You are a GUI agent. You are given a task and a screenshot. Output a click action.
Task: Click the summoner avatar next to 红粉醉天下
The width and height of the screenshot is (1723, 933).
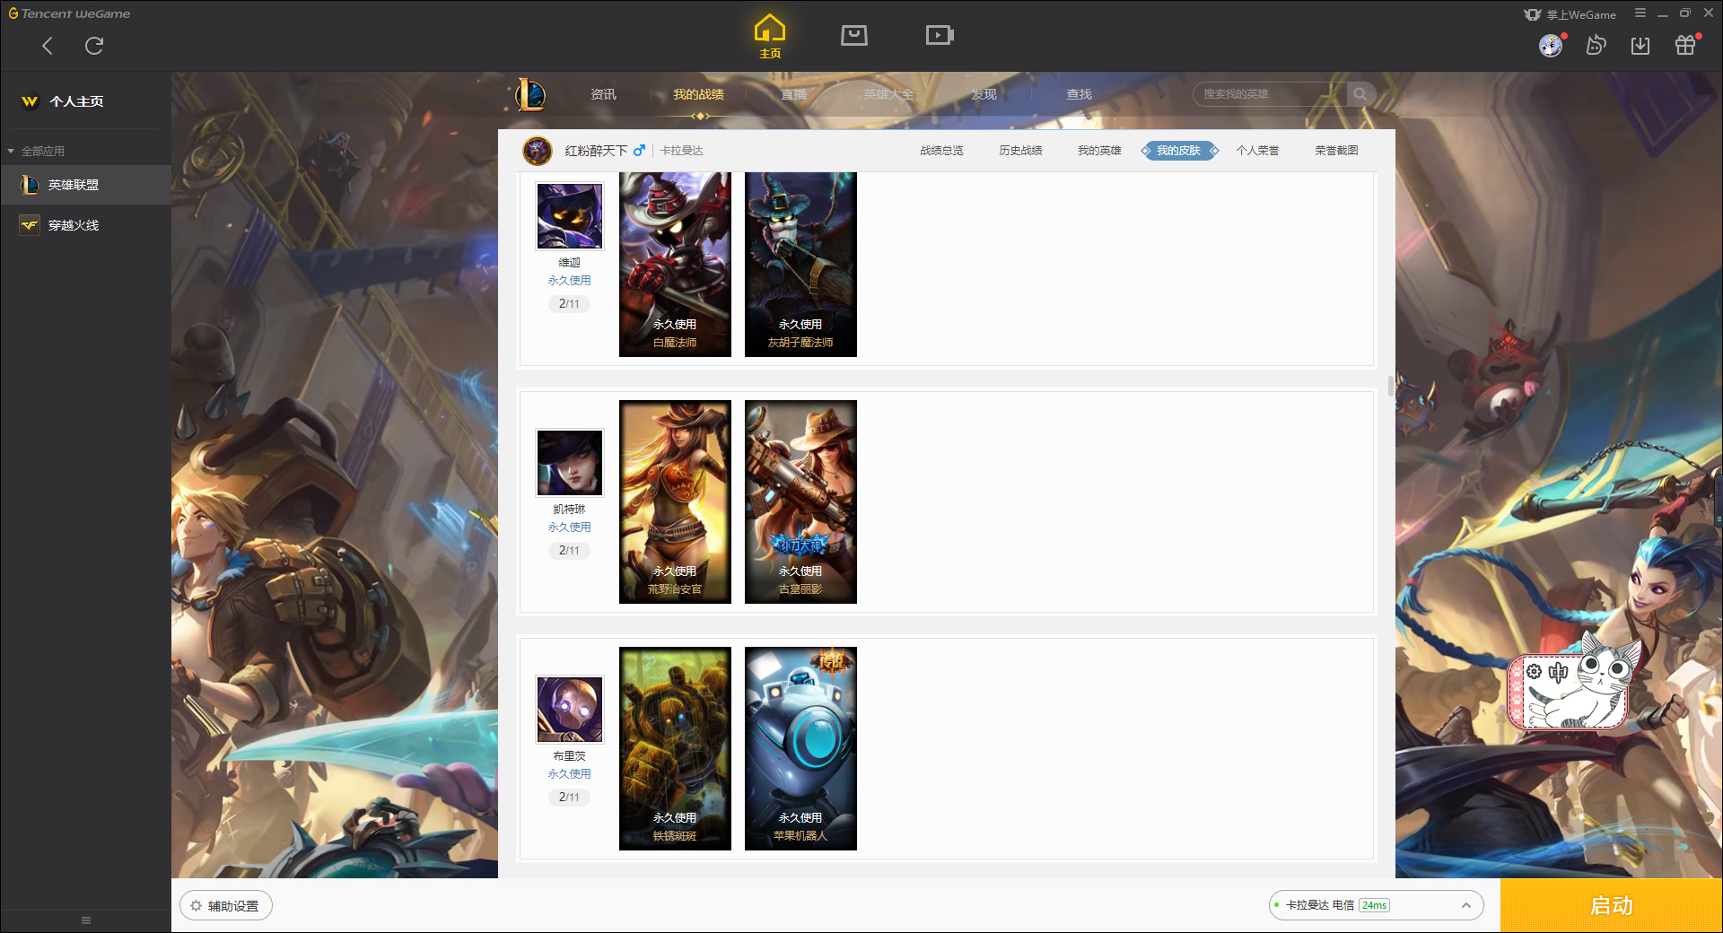coord(538,151)
